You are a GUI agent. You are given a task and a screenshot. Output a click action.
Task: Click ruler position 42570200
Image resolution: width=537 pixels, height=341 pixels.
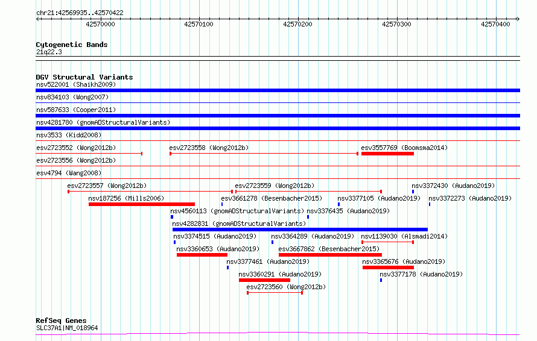(x=297, y=24)
